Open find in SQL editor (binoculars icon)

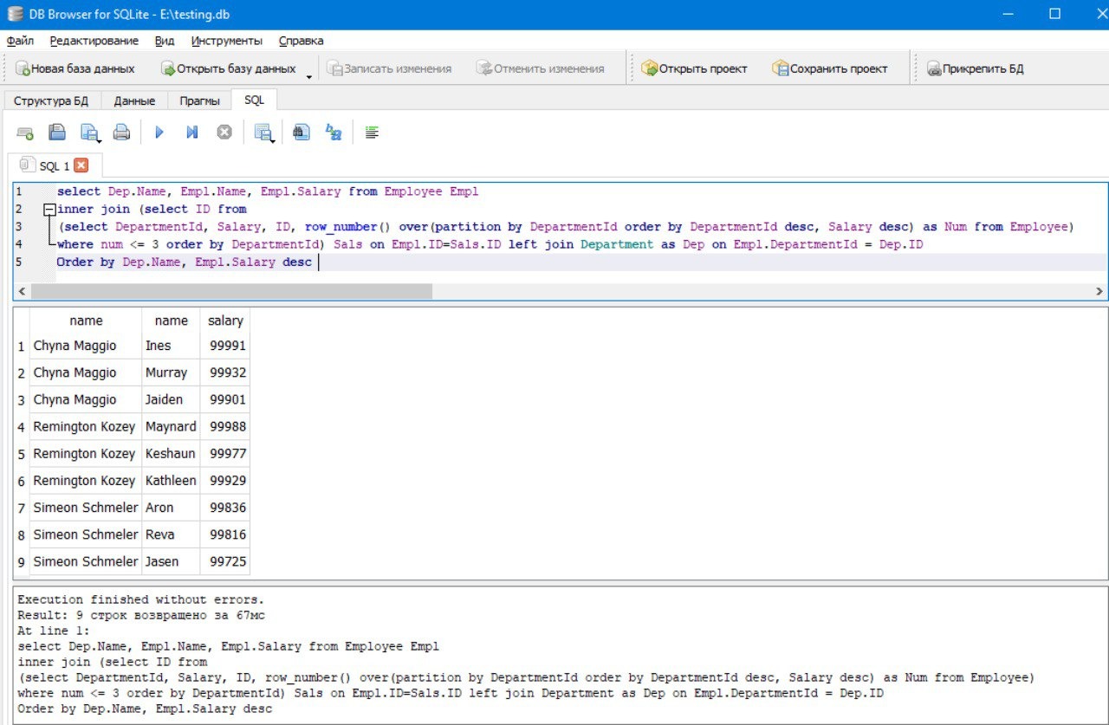click(301, 133)
